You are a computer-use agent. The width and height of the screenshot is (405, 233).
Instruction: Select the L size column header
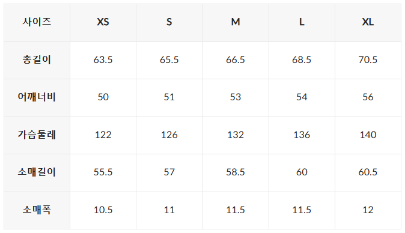[302, 22]
